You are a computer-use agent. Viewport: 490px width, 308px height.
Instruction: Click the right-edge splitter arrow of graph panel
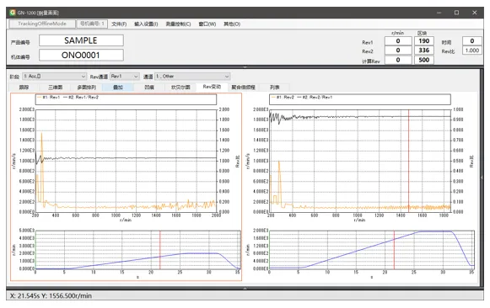pyautogui.click(x=482, y=177)
